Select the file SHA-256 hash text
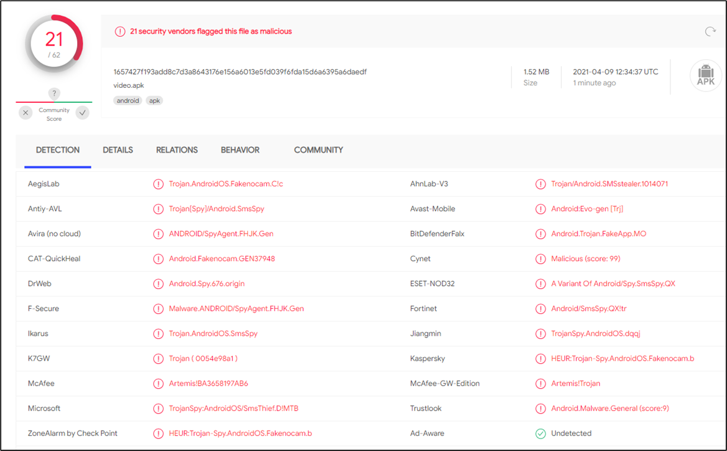This screenshot has width=727, height=451. pyautogui.click(x=240, y=72)
